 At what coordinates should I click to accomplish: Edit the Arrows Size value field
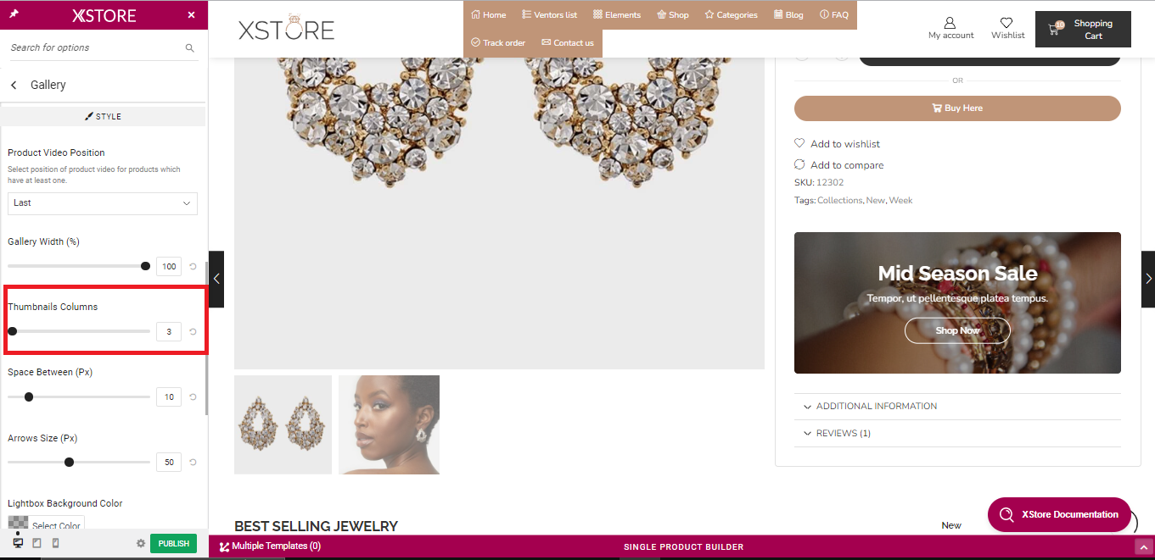[x=169, y=463]
